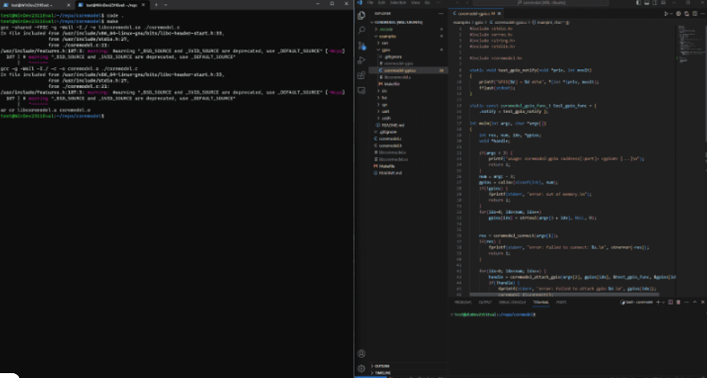The image size is (707, 378).
Task: Expand the OUTLINE section
Action: pos(382,366)
